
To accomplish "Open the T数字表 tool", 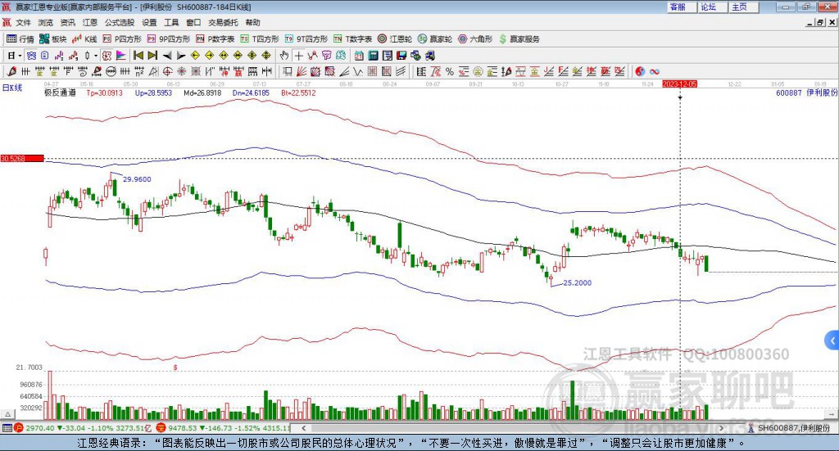I will pos(352,39).
